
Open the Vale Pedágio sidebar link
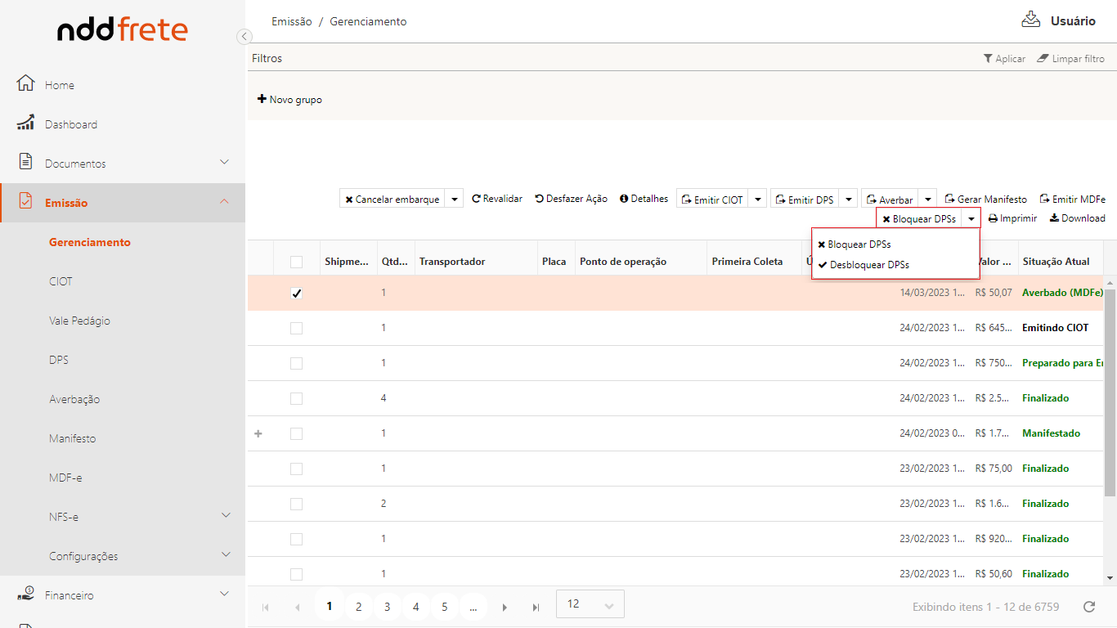[79, 321]
